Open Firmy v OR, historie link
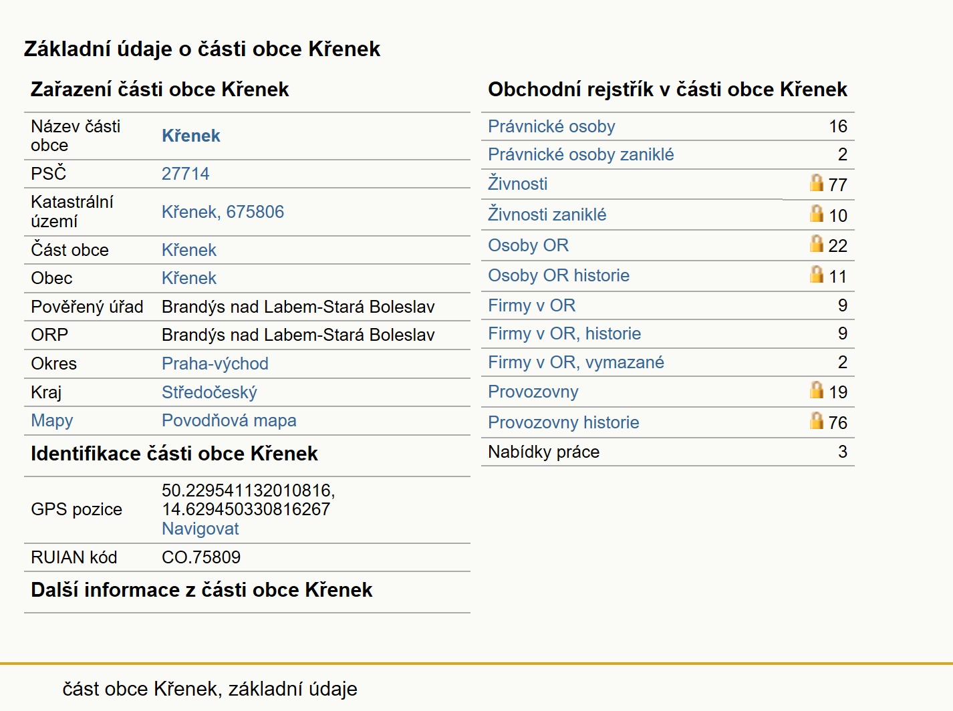Image resolution: width=953 pixels, height=711 pixels. [564, 333]
